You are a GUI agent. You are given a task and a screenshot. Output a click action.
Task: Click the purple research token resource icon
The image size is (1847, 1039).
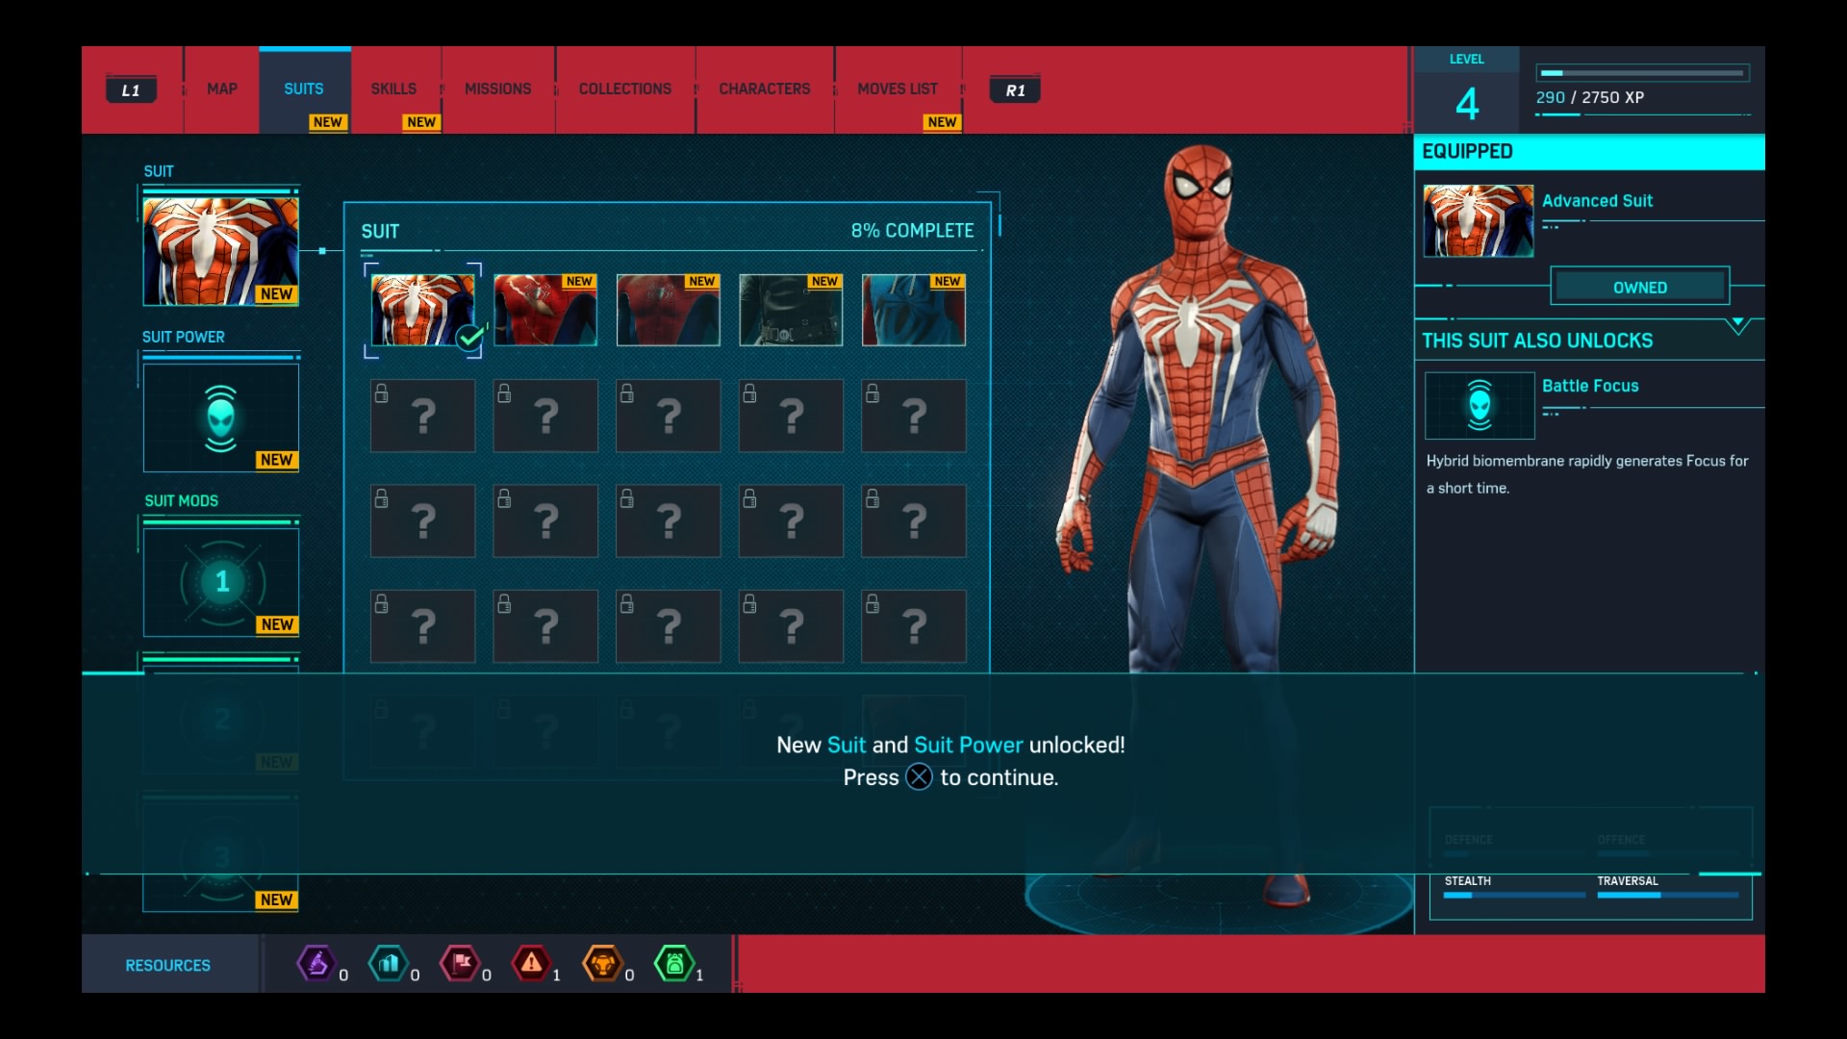(x=316, y=963)
